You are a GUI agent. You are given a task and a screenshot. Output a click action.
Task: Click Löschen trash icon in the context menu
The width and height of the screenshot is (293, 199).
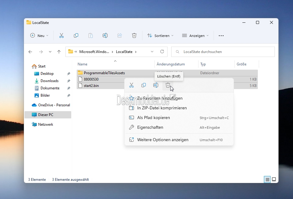point(168,85)
